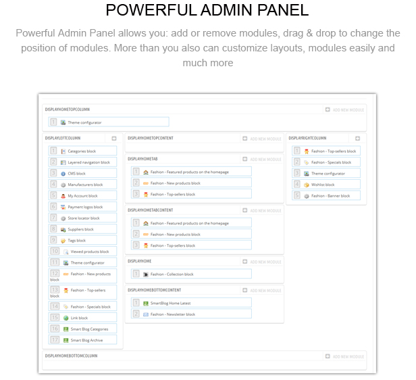Click position number 10 of Viewed products block
This screenshot has height=380, width=416.
coord(55,252)
